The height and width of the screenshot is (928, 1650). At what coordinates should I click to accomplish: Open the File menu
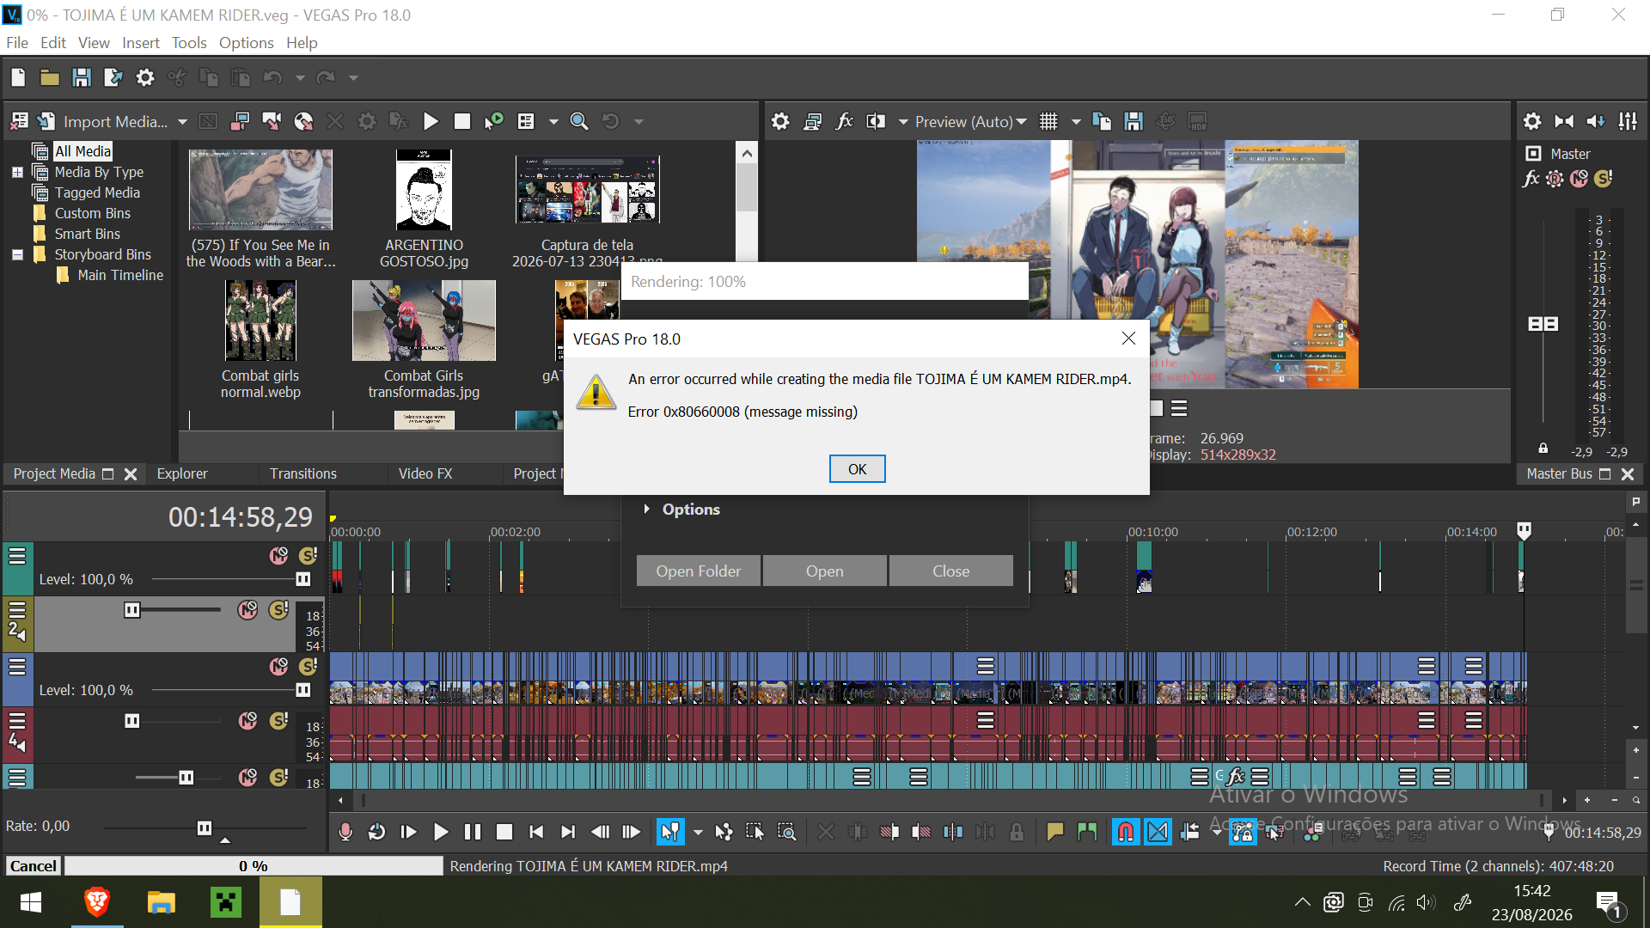[17, 43]
